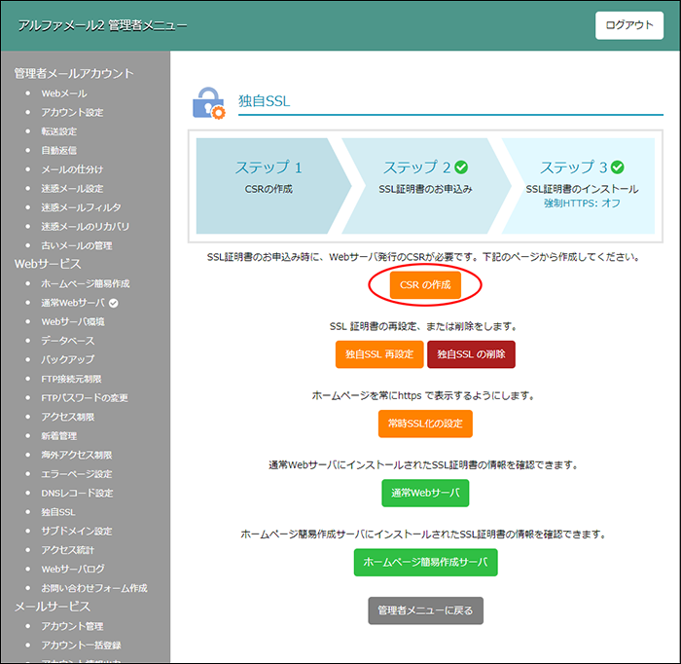The image size is (681, 664).
Task: Open Webメール in sidebar
Action: [x=64, y=93]
